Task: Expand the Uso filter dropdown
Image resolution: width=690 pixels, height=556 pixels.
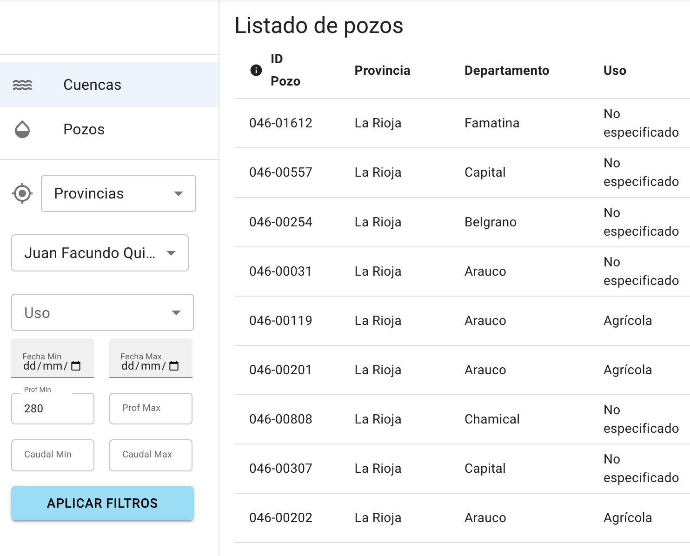Action: pos(102,312)
